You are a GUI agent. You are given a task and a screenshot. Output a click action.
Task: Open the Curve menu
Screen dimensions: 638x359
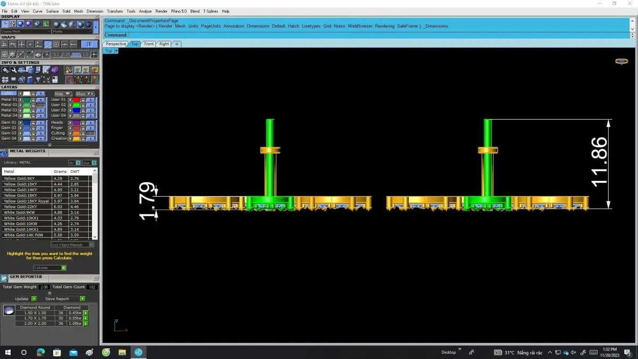(37, 11)
